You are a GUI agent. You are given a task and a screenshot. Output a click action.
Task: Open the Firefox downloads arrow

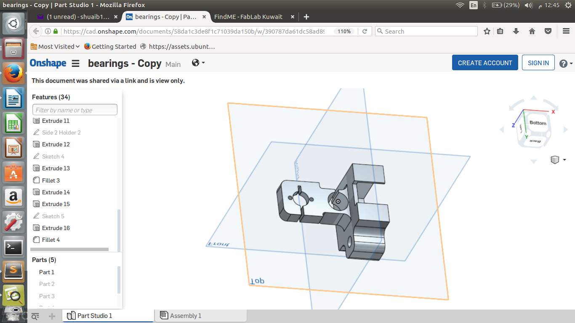tap(516, 31)
